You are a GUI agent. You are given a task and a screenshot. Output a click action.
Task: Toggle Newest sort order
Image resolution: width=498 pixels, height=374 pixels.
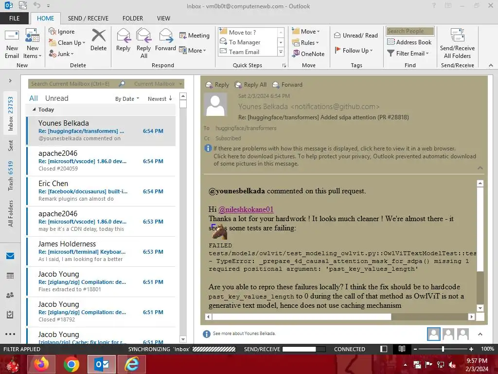coord(160,98)
